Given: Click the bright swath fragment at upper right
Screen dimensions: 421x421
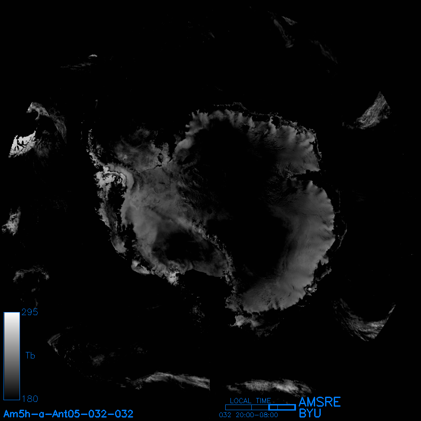Looking at the screenshot, I should point(374,112).
